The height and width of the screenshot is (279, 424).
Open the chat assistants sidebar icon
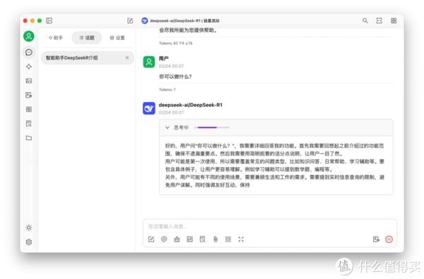tap(29, 52)
